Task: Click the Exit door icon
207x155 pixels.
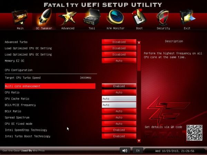Action: 187,18
